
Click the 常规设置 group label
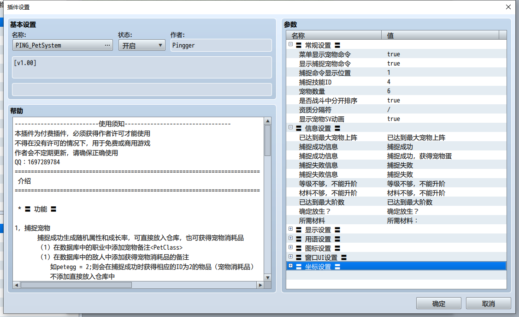pyautogui.click(x=318, y=45)
